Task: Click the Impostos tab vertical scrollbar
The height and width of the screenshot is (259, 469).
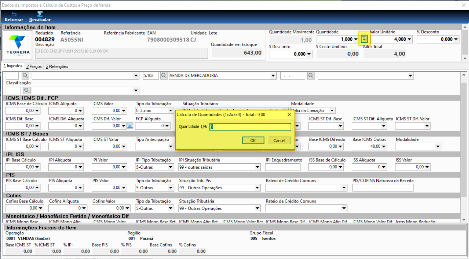Action: pos(464,147)
